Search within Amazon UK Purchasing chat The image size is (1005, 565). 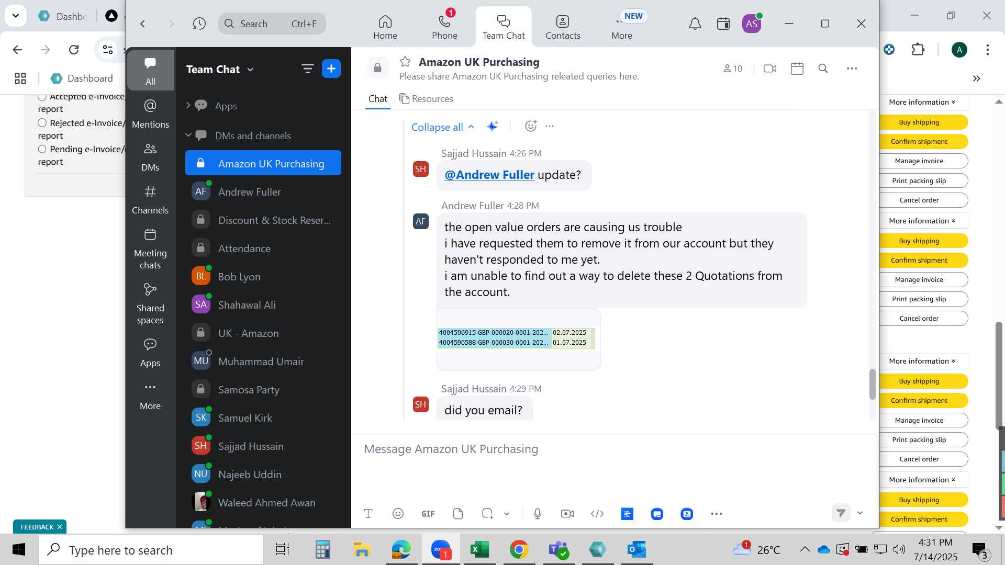(x=823, y=69)
